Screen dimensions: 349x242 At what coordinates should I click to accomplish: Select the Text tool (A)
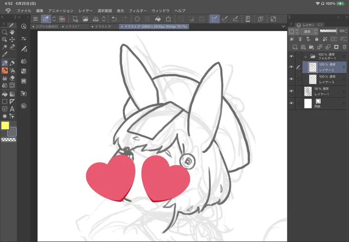[12, 109]
